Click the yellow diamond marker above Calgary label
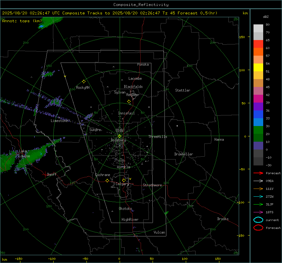 (x=124, y=180)
